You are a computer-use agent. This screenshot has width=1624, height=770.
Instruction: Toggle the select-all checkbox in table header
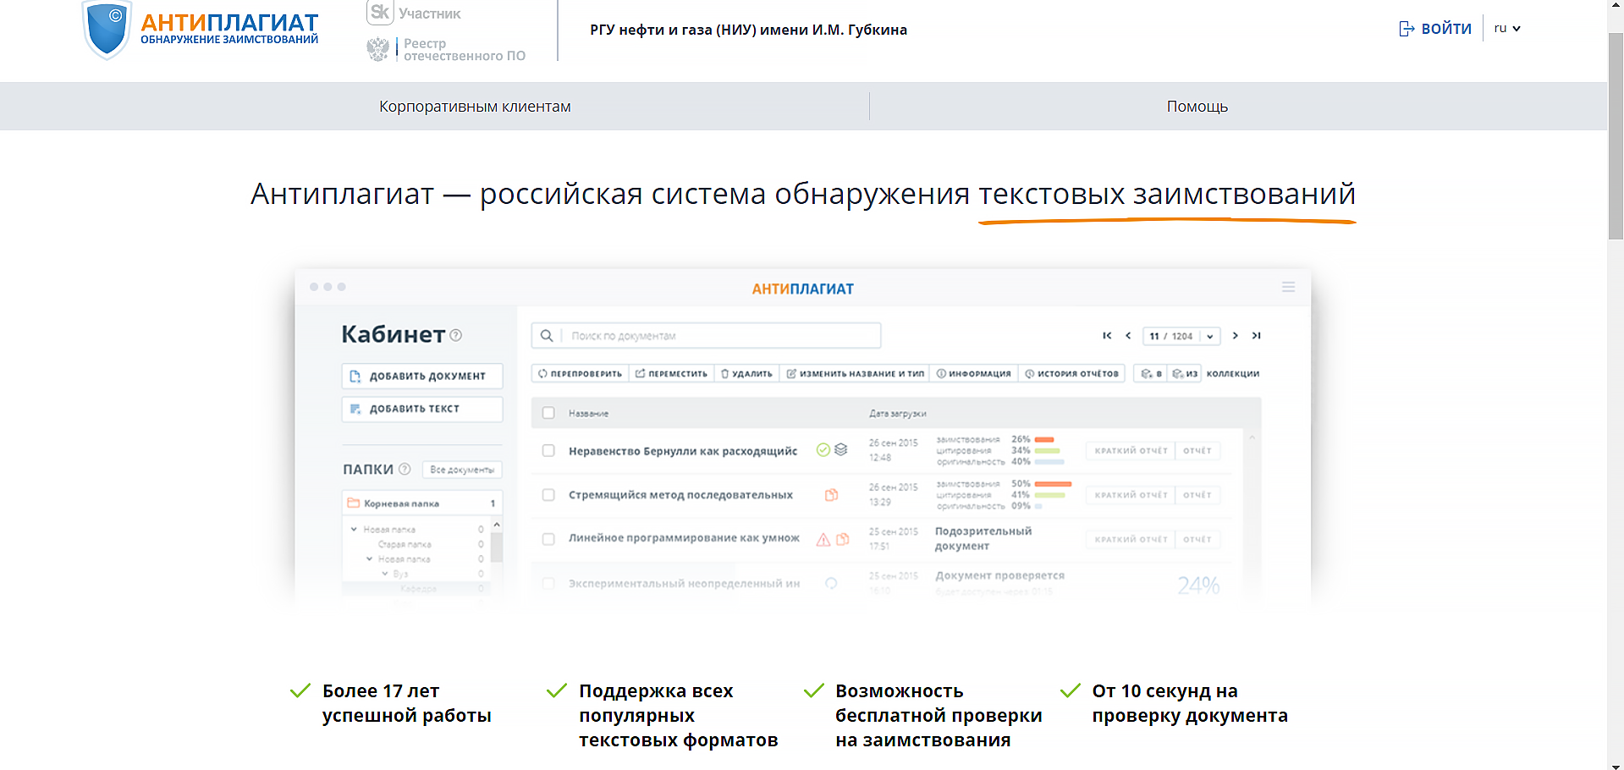click(548, 413)
